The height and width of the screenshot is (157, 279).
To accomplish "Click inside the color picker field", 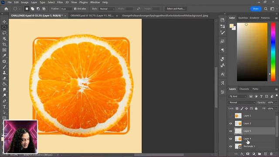I will pyautogui.click(x=252, y=52).
